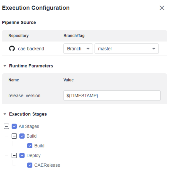
Task: Select the cae-backend repository name
Action: [x=31, y=49]
